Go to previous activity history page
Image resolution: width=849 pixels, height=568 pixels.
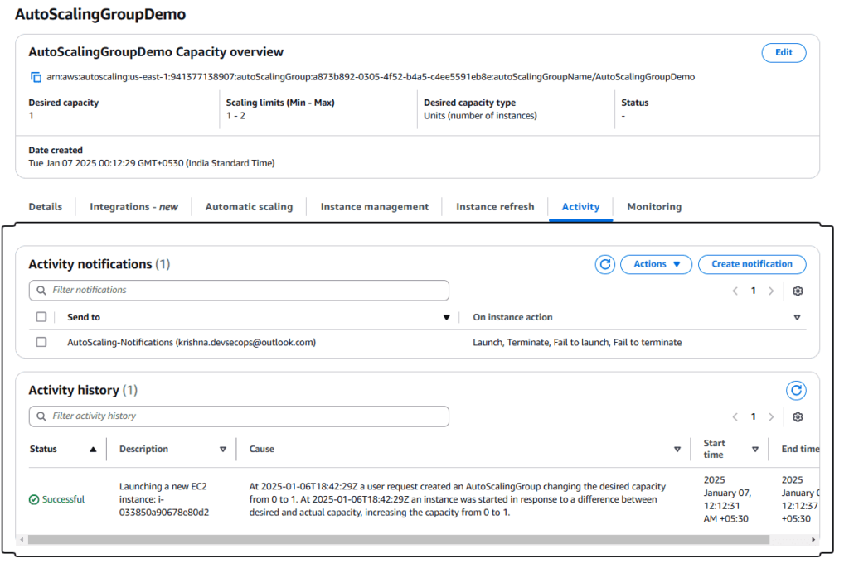(x=735, y=417)
